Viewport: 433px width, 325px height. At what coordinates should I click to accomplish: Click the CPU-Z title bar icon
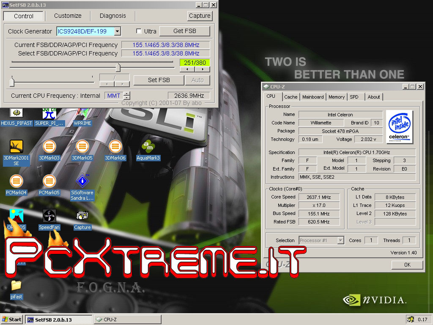click(266, 87)
